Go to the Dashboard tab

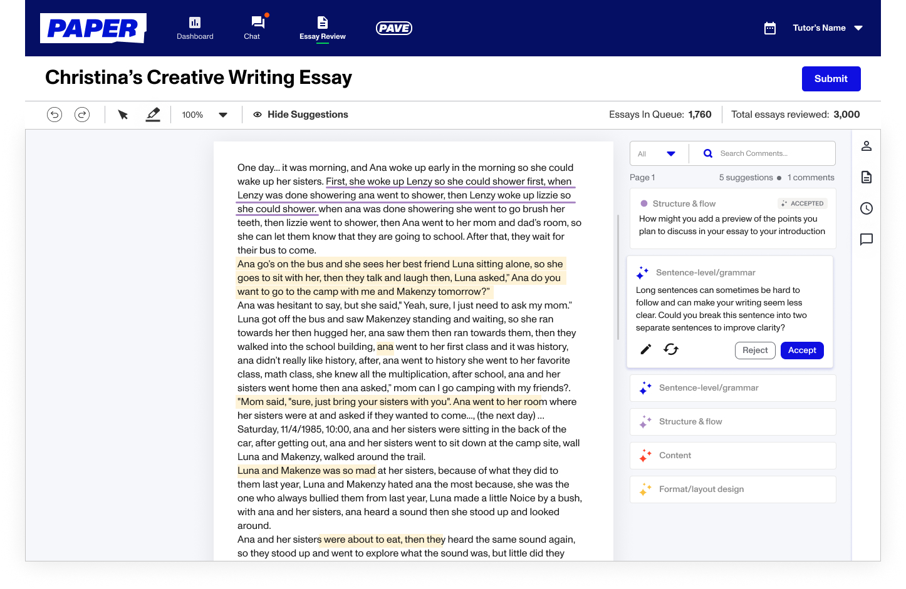coord(195,28)
